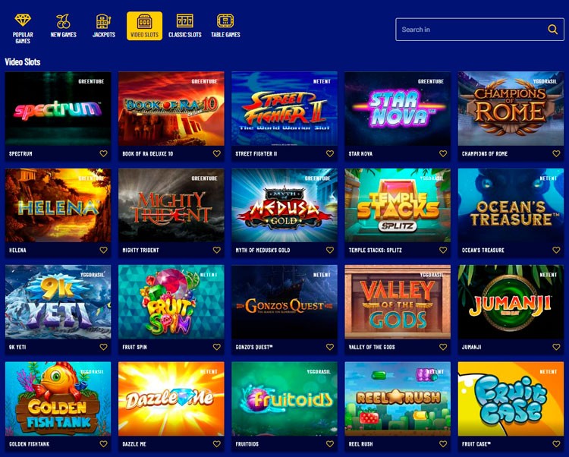Select the Video Slots active tab
The width and height of the screenshot is (569, 457).
(144, 26)
